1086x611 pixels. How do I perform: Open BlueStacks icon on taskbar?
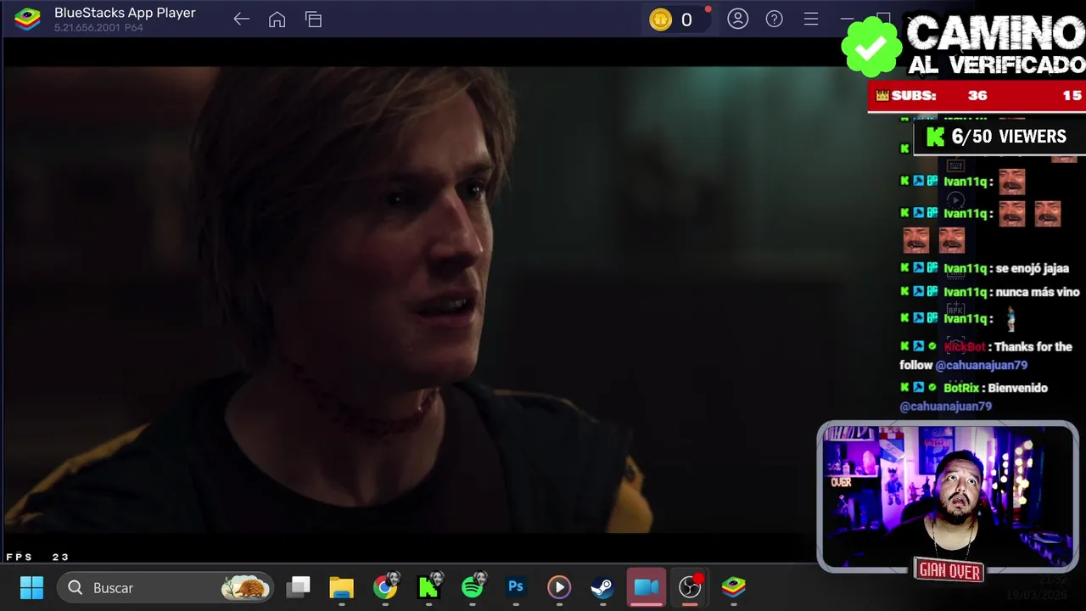pyautogui.click(x=734, y=586)
